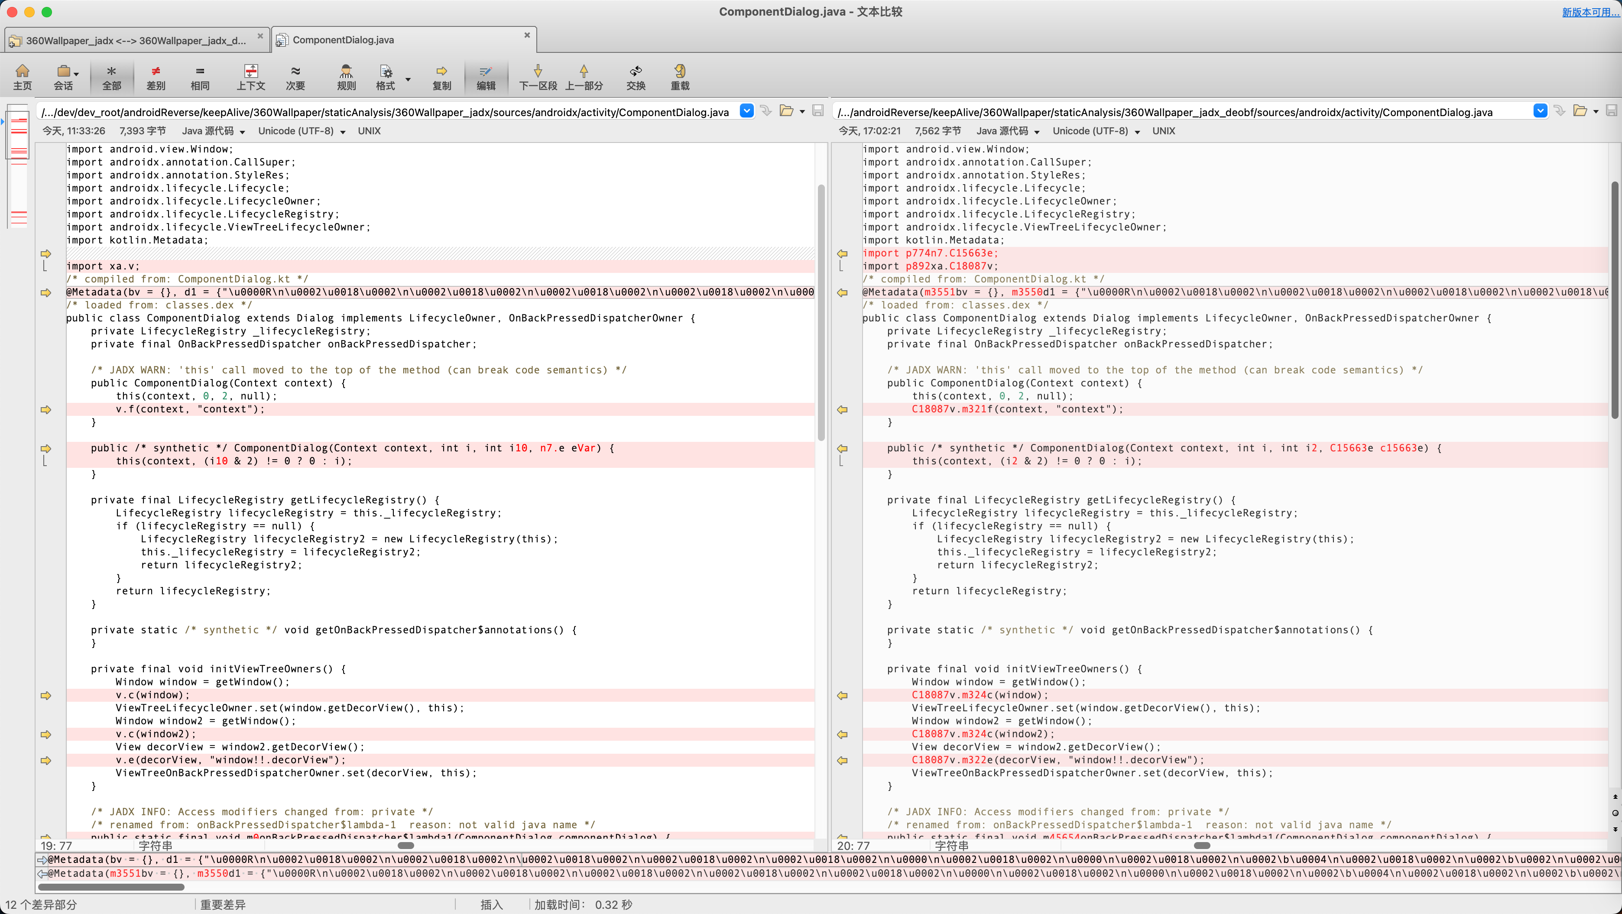
Task: Open the 格式 file format tool
Action: pyautogui.click(x=385, y=77)
